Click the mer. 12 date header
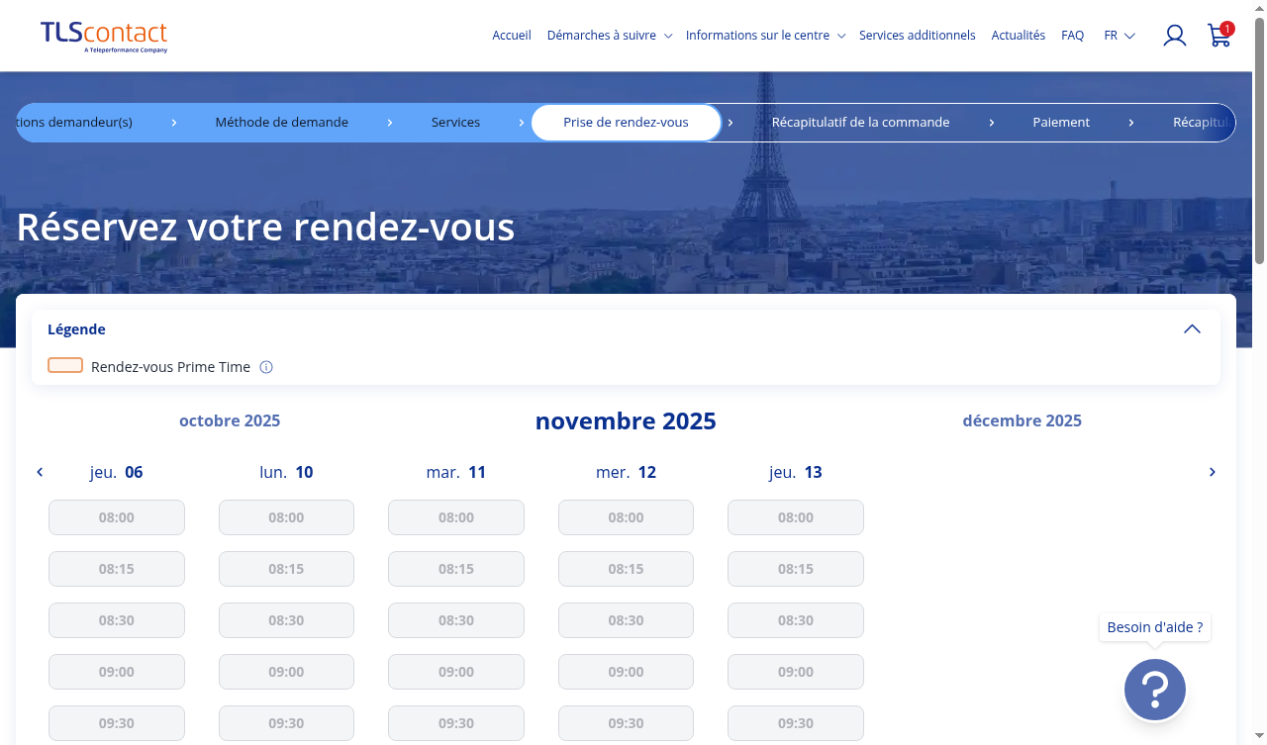 pyautogui.click(x=626, y=472)
